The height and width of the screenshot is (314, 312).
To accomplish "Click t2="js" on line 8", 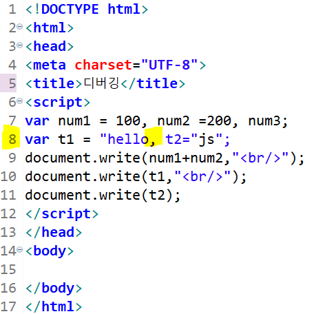I will point(194,139).
